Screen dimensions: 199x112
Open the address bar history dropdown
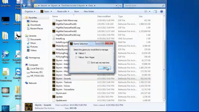116,6
